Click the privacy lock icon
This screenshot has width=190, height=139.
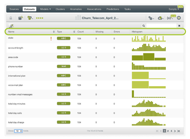click(x=11, y=18)
